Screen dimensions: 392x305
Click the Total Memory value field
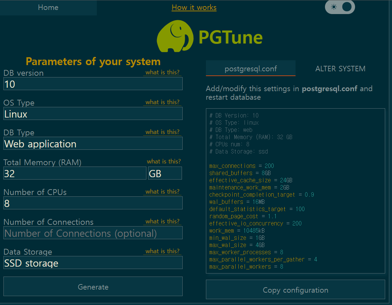coord(75,173)
